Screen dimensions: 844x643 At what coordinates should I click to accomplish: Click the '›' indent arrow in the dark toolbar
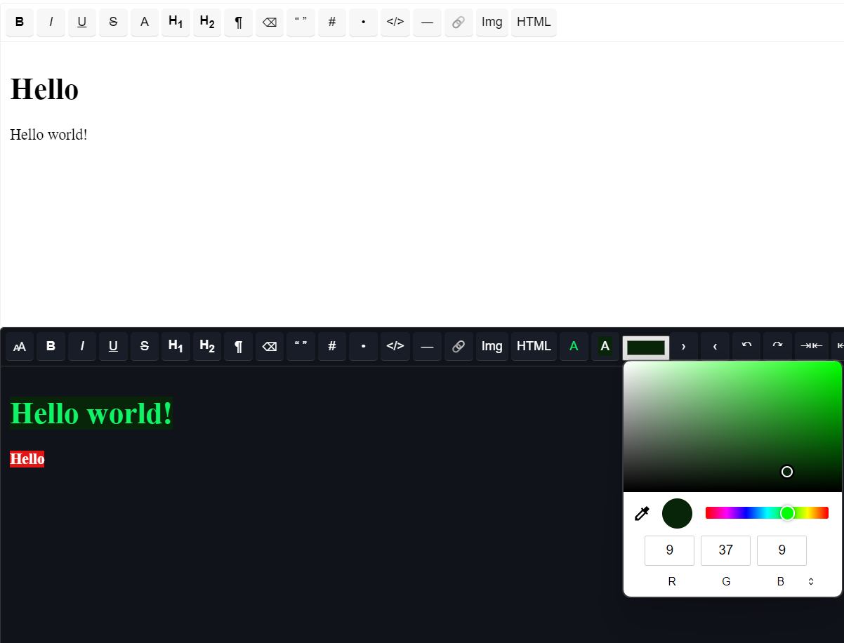(x=683, y=347)
